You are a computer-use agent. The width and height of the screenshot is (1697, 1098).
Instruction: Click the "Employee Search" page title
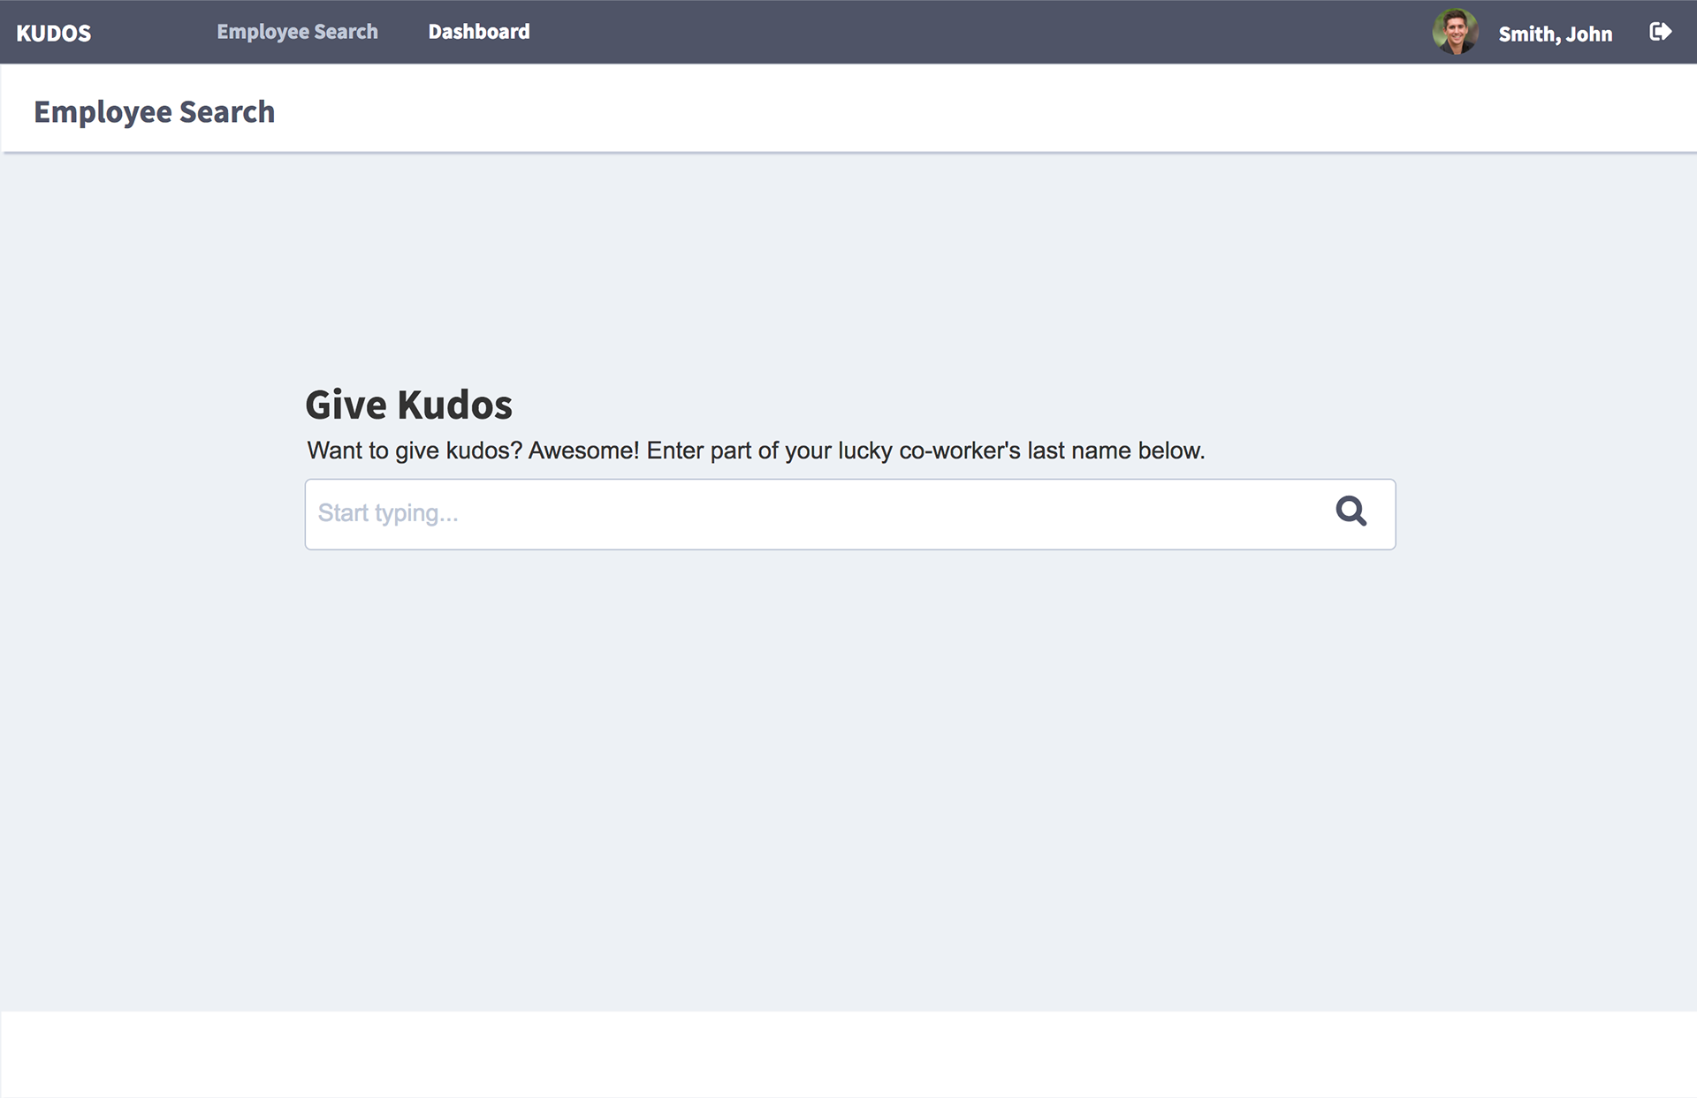click(154, 112)
